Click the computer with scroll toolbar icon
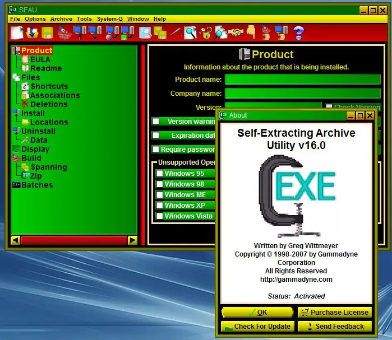Image resolution: width=392 pixels, height=340 pixels. [x=282, y=32]
